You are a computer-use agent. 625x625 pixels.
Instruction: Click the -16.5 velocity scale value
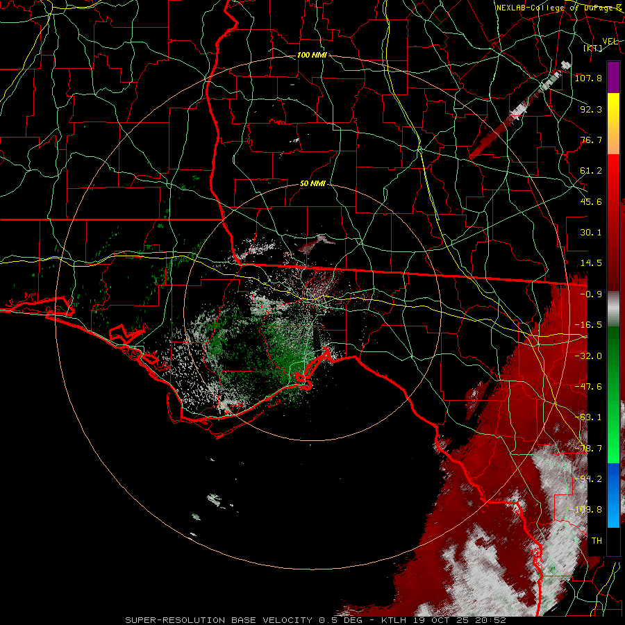[x=588, y=325]
